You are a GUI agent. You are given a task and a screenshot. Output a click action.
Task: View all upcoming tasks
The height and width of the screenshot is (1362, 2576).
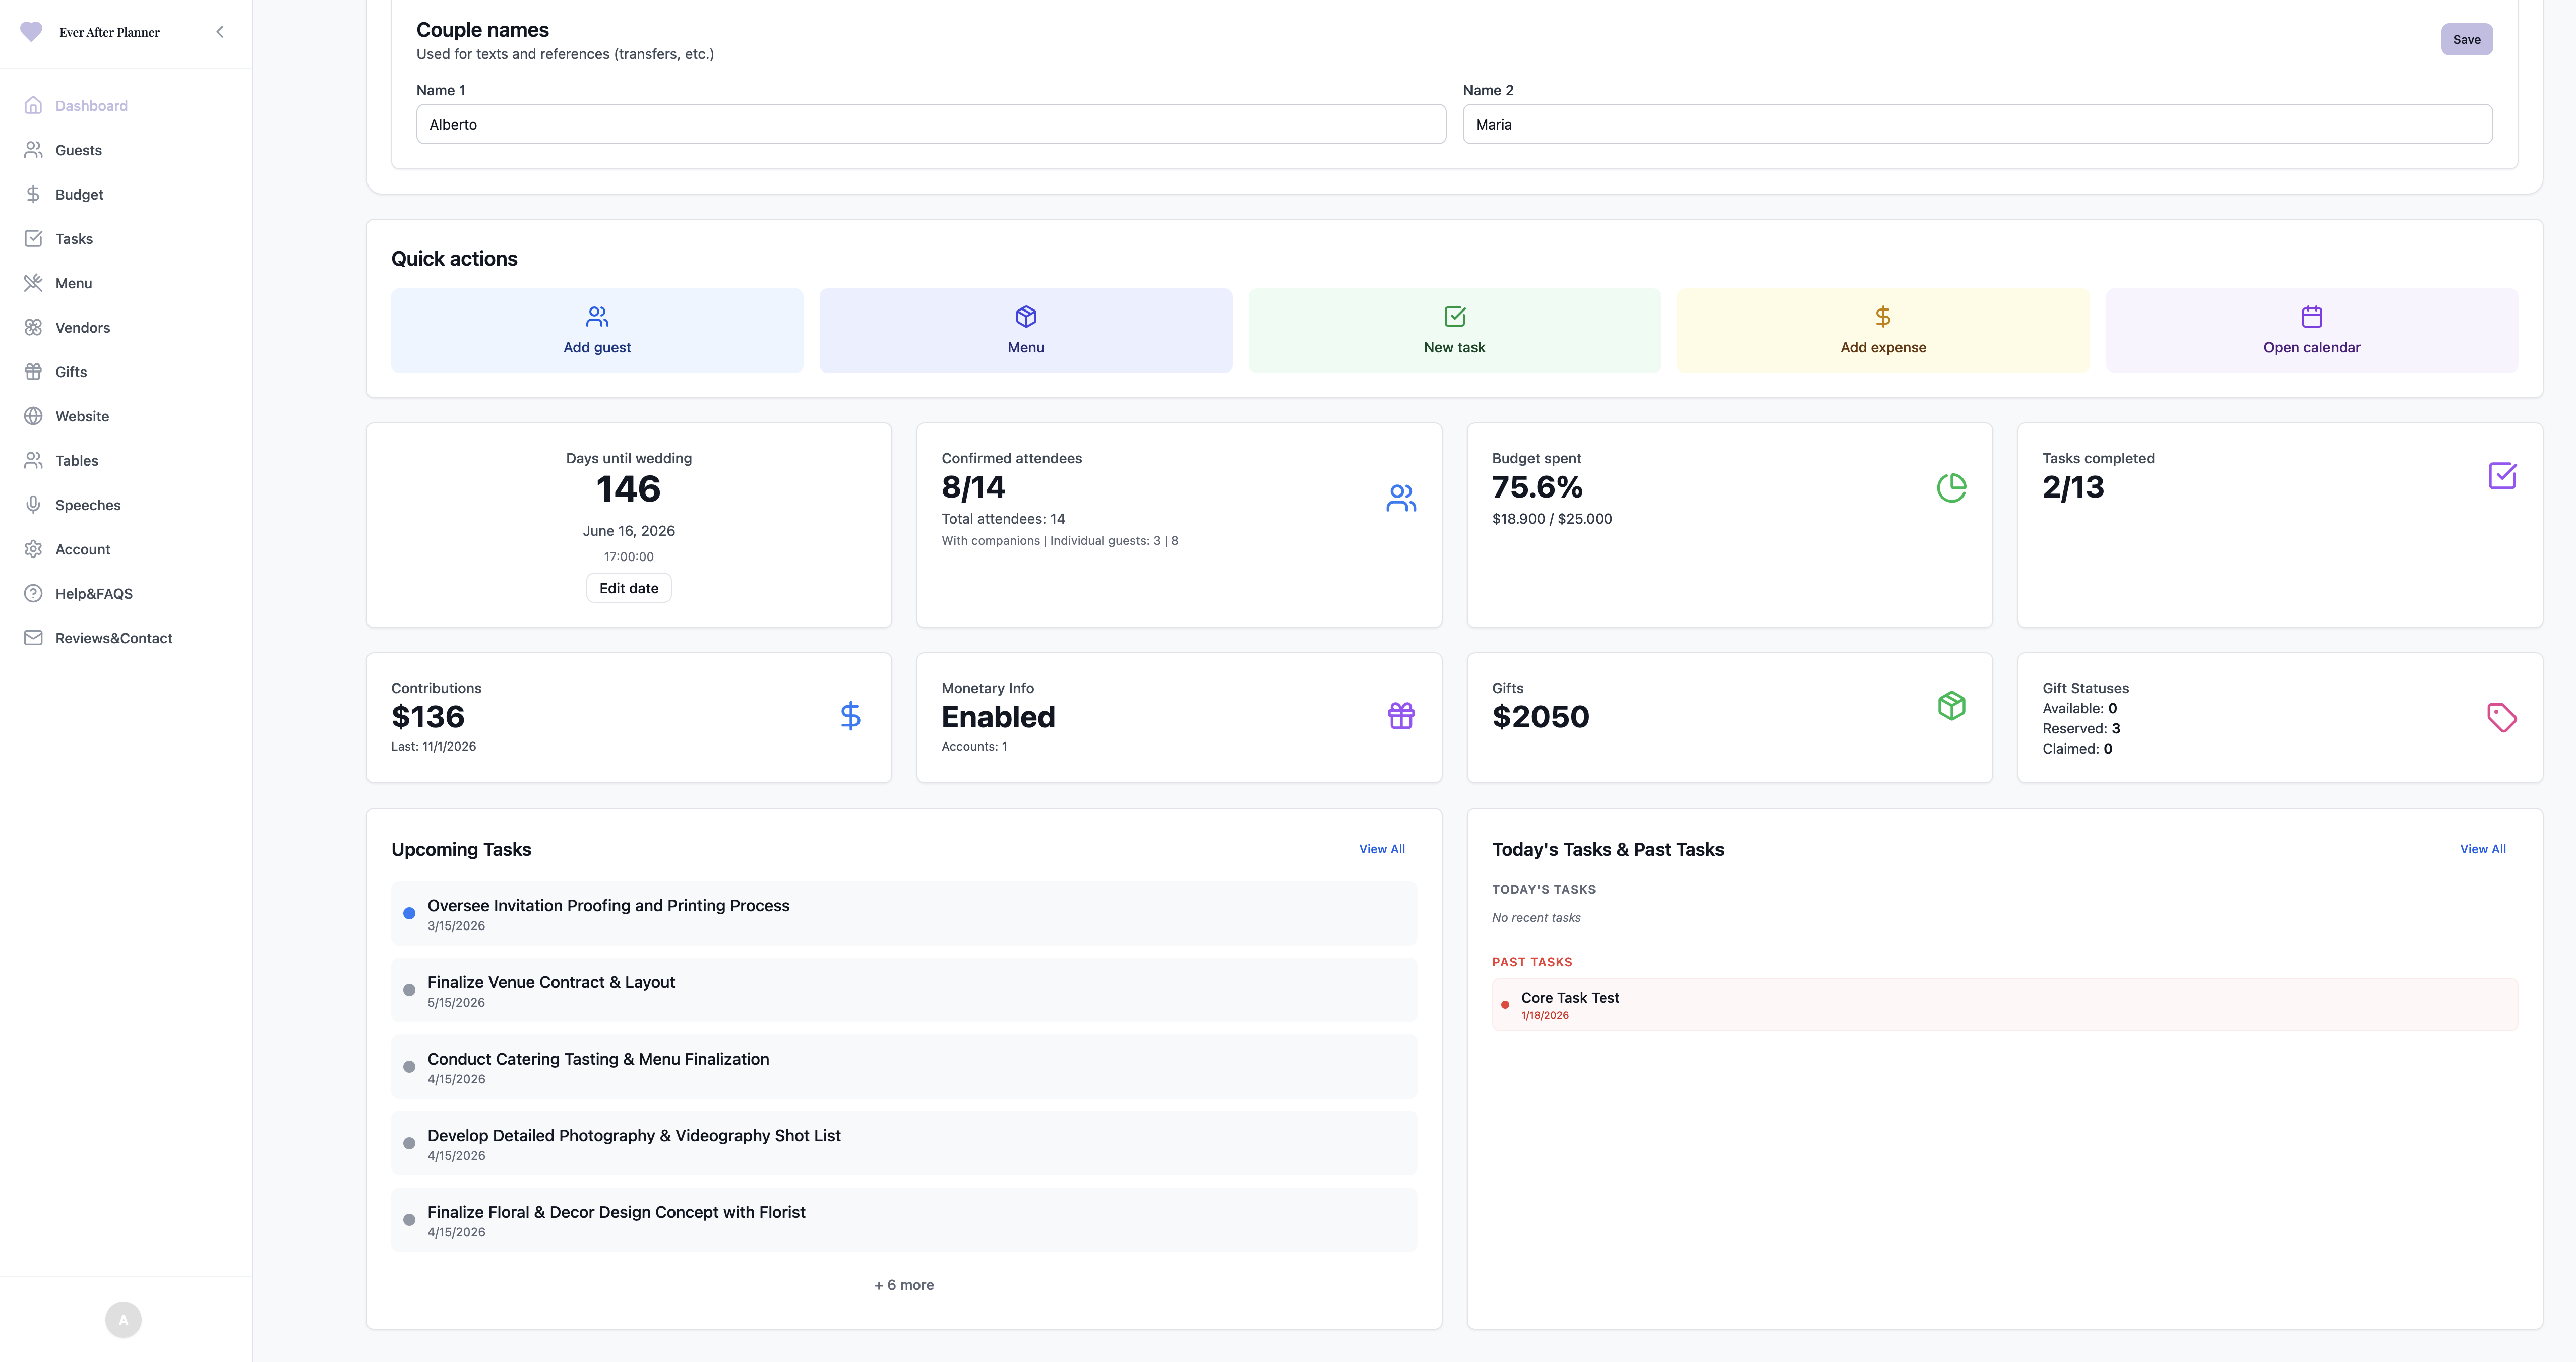pos(1381,849)
